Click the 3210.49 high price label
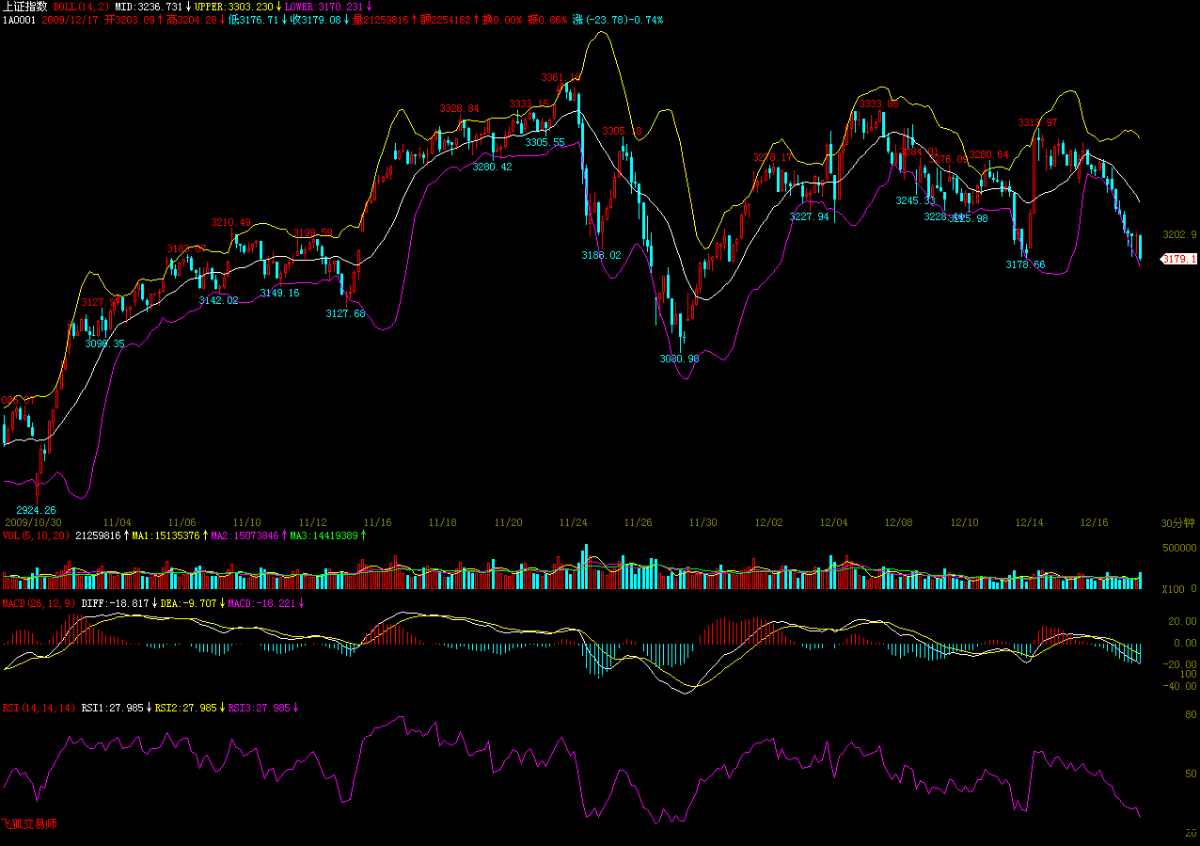This screenshot has width=1200, height=846. point(231,222)
